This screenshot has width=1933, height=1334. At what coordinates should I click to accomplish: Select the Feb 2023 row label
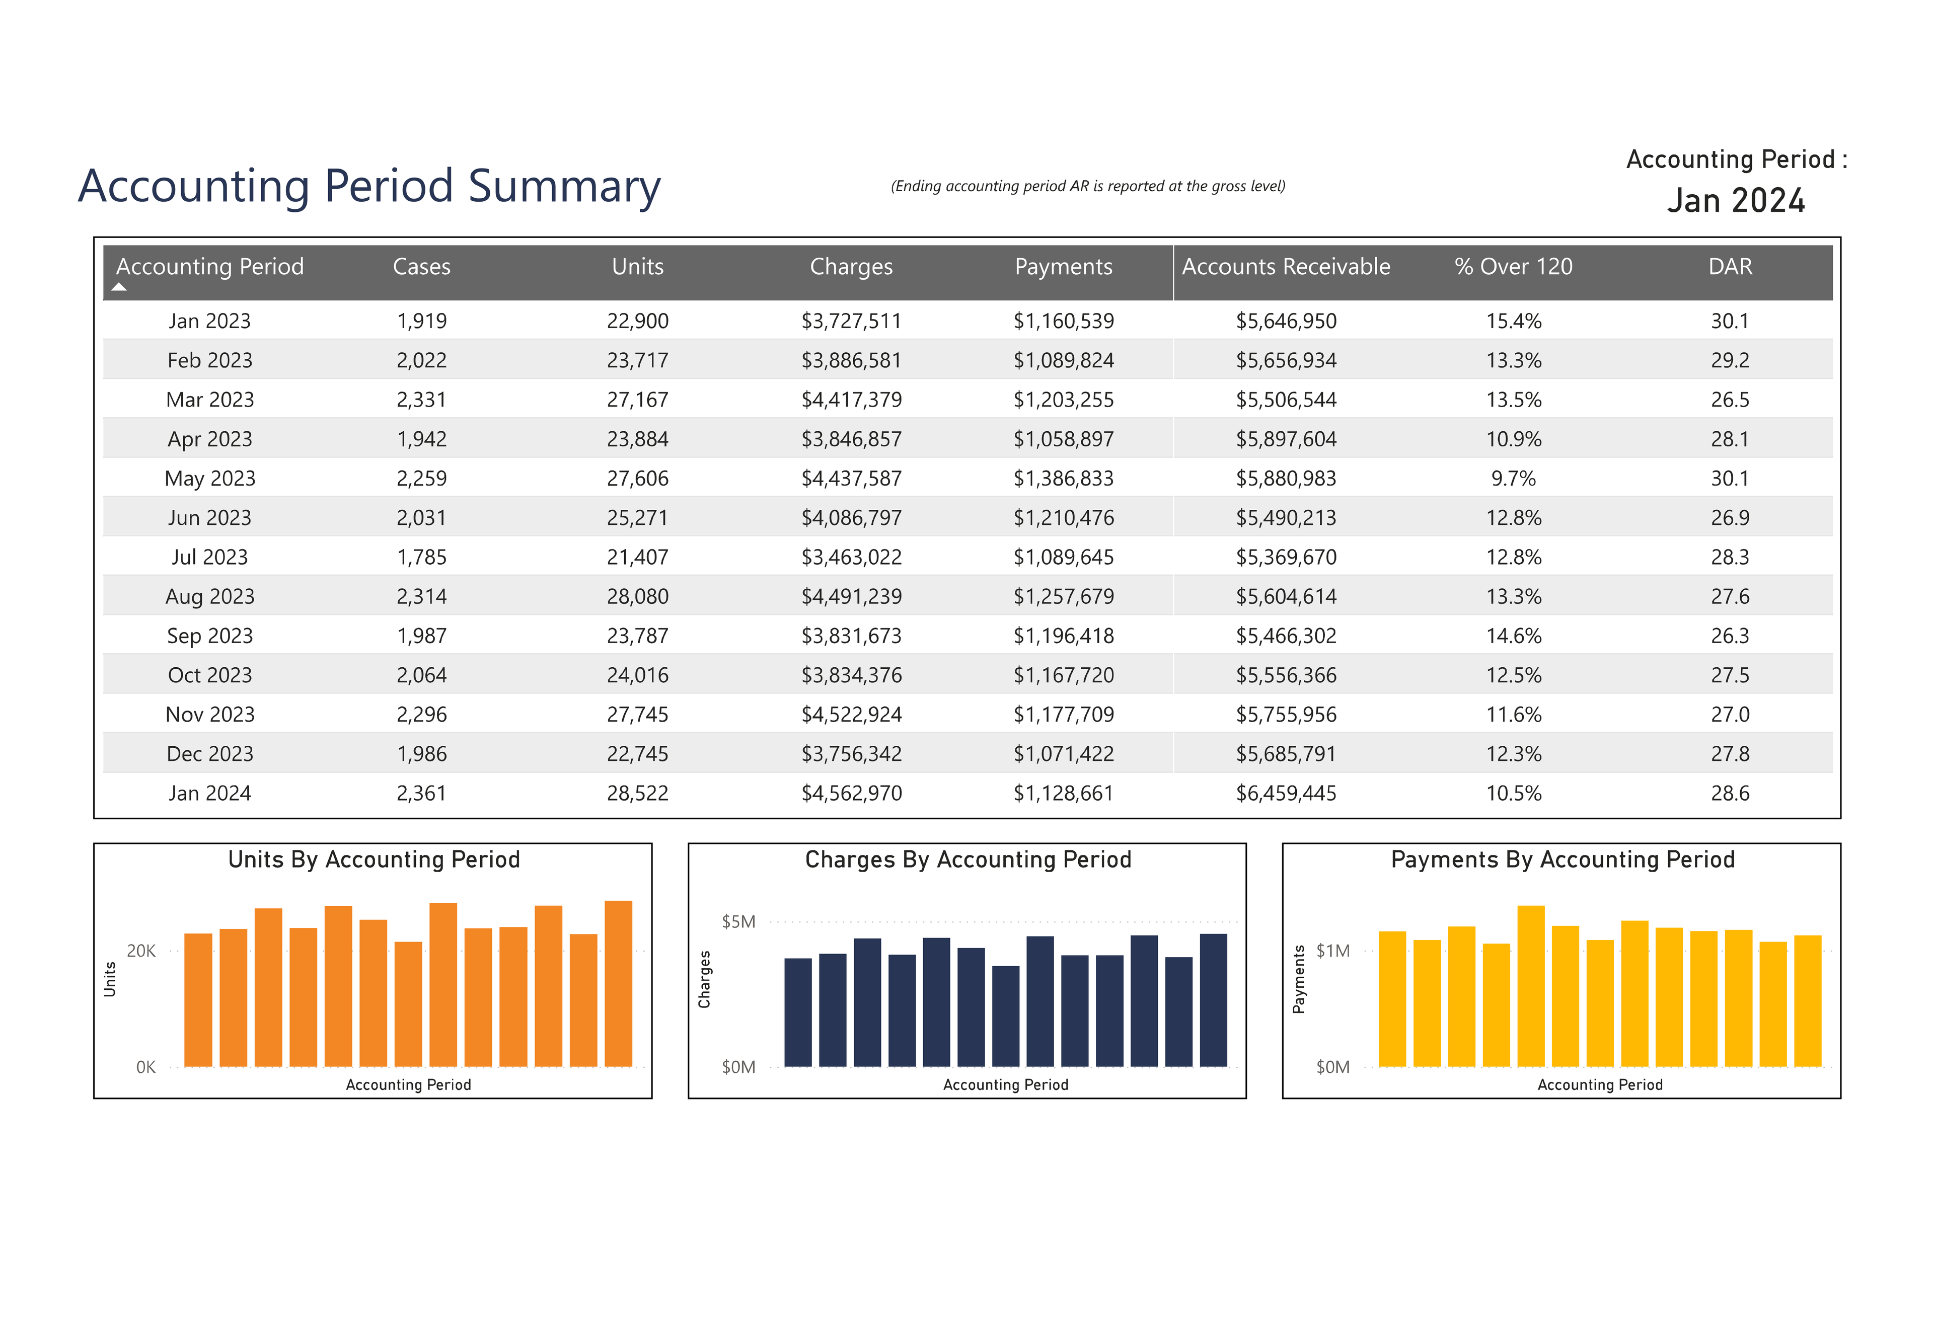[210, 360]
